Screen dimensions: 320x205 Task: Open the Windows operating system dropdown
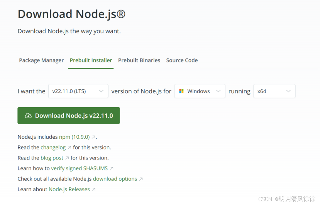click(200, 91)
